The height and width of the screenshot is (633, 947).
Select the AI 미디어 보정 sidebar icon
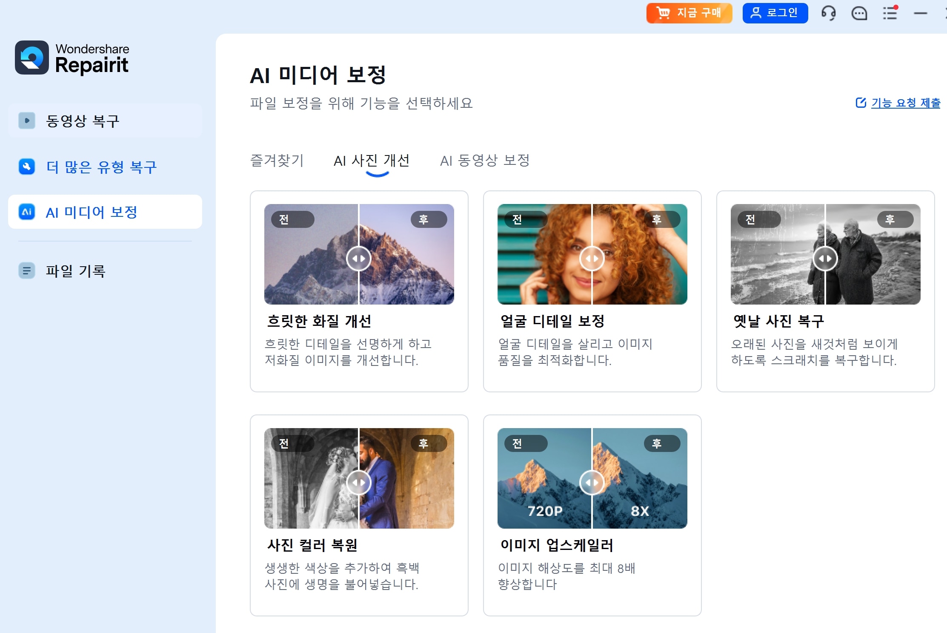[27, 212]
